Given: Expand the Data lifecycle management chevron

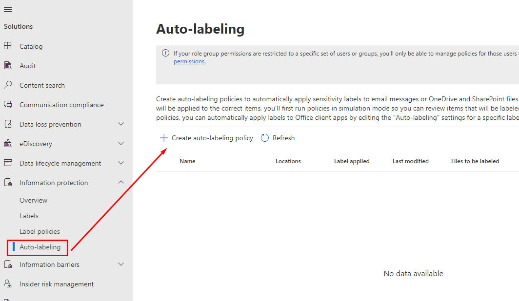Looking at the screenshot, I should pos(121,163).
